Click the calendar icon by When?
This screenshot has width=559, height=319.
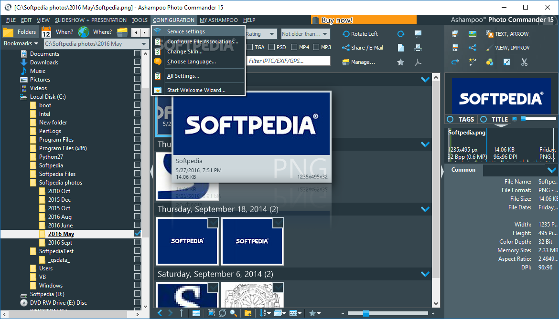(x=46, y=32)
